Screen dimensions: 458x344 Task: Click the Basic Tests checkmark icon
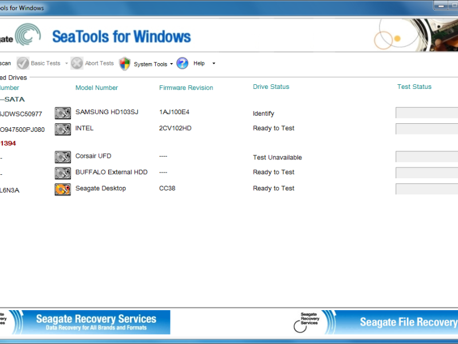pos(23,63)
